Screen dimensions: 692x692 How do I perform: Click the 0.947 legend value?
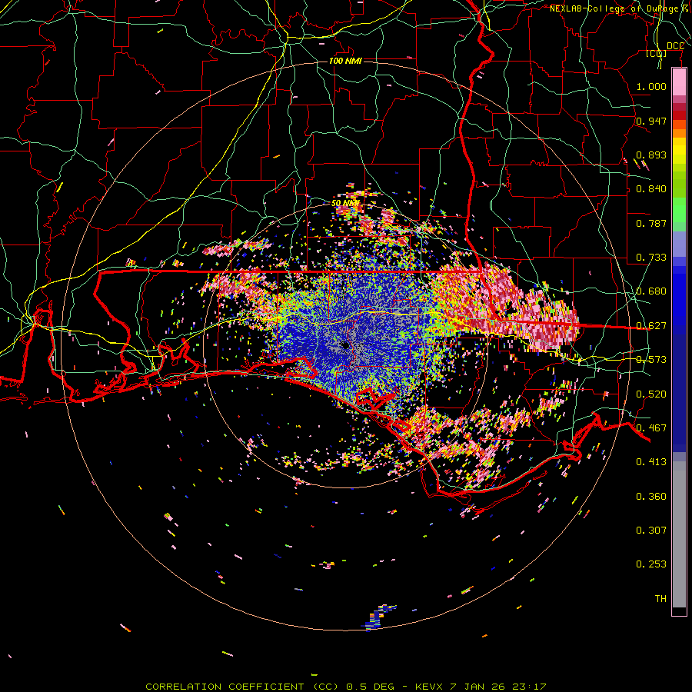pyautogui.click(x=651, y=121)
